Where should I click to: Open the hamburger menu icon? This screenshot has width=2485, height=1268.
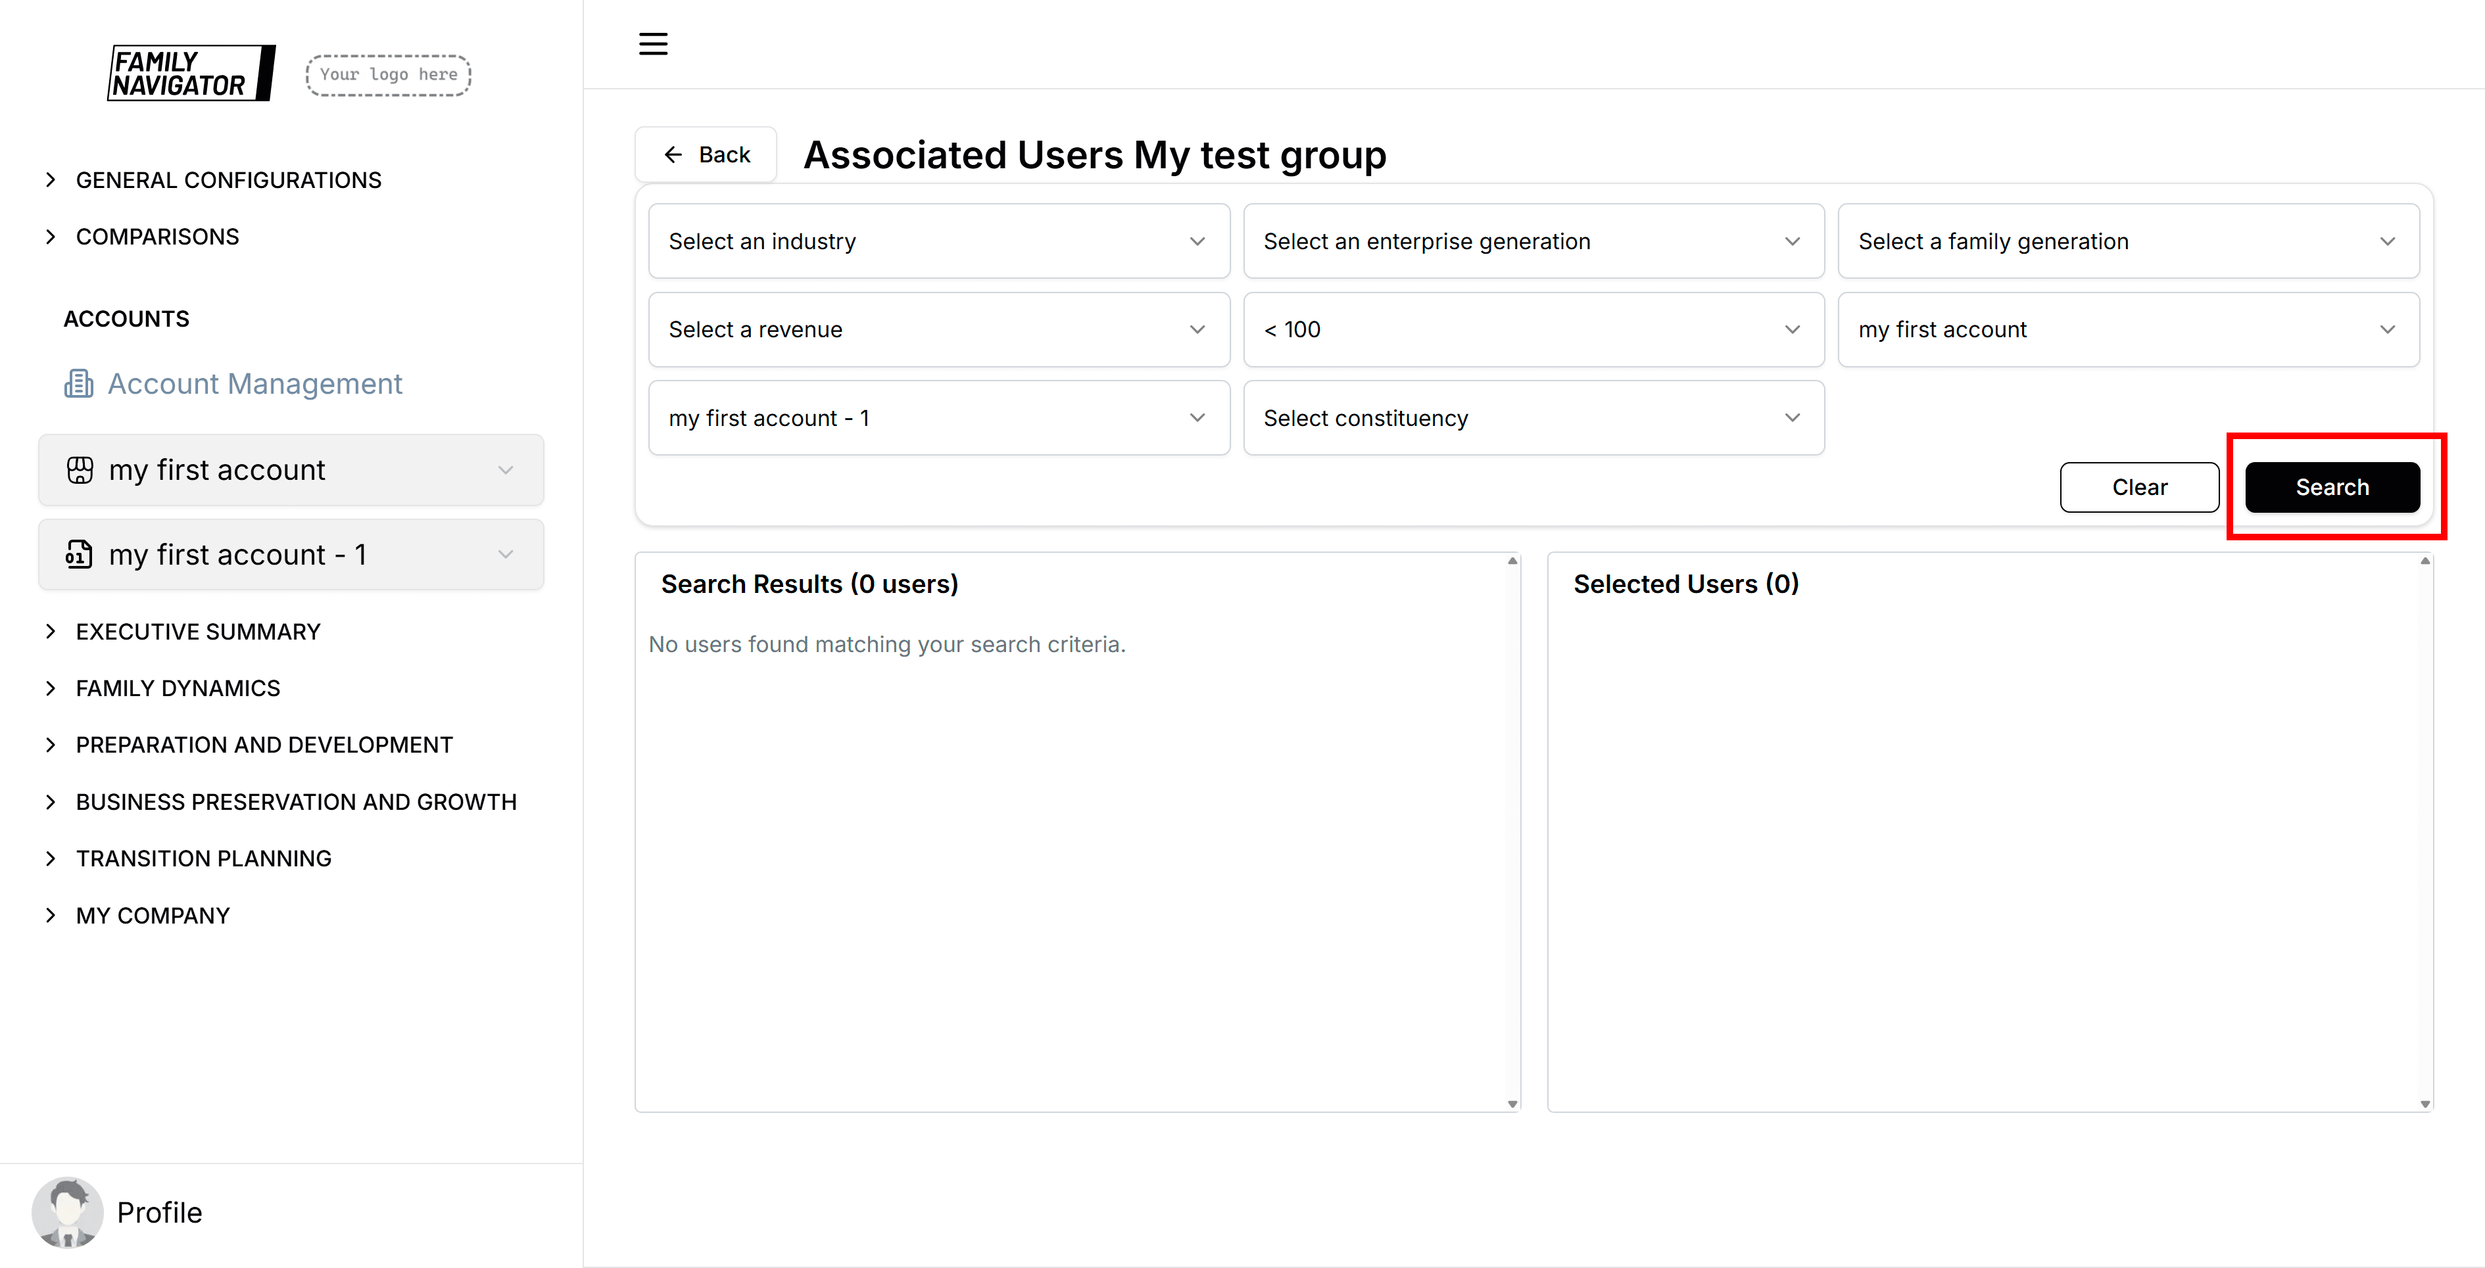tap(653, 43)
